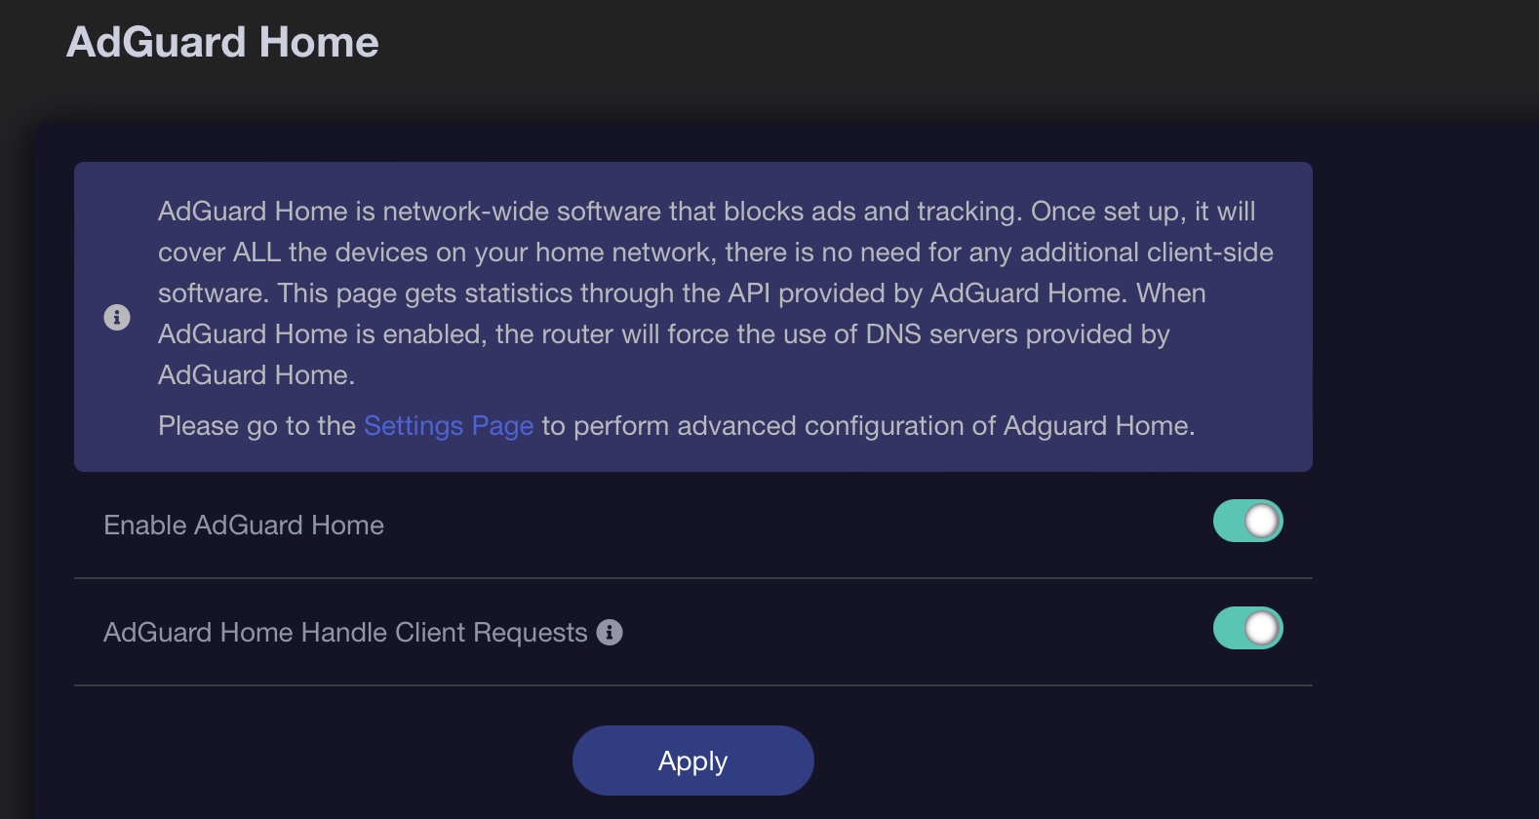Apply the AdGuard Home configuration changes
This screenshot has height=819, width=1539.
(x=692, y=760)
